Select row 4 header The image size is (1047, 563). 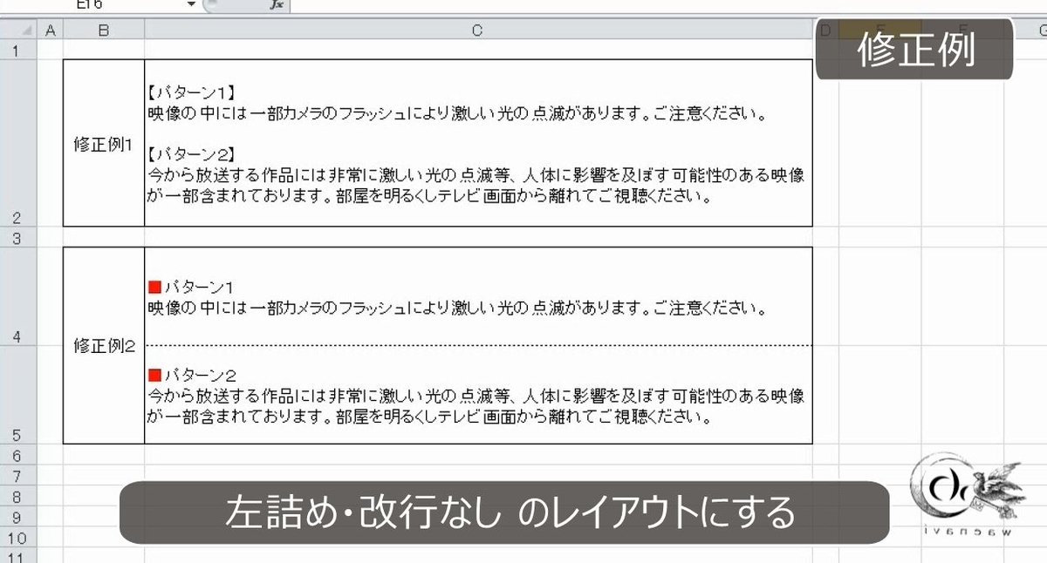[17, 336]
